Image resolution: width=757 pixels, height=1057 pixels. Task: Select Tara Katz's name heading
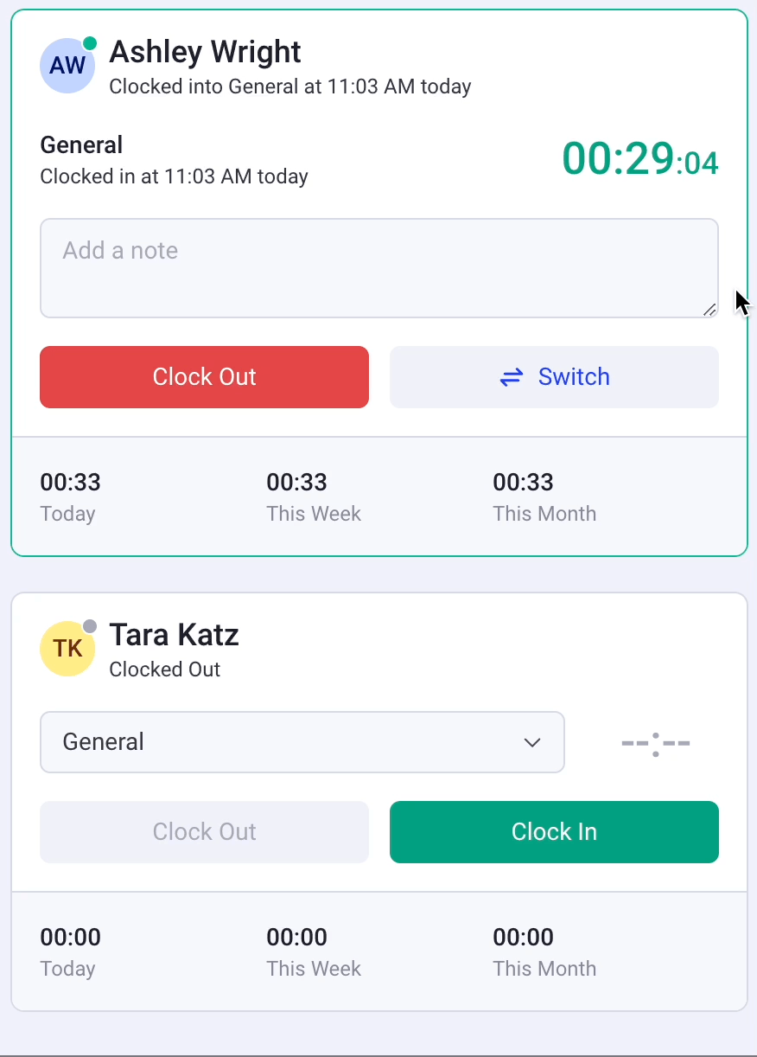[x=174, y=635]
